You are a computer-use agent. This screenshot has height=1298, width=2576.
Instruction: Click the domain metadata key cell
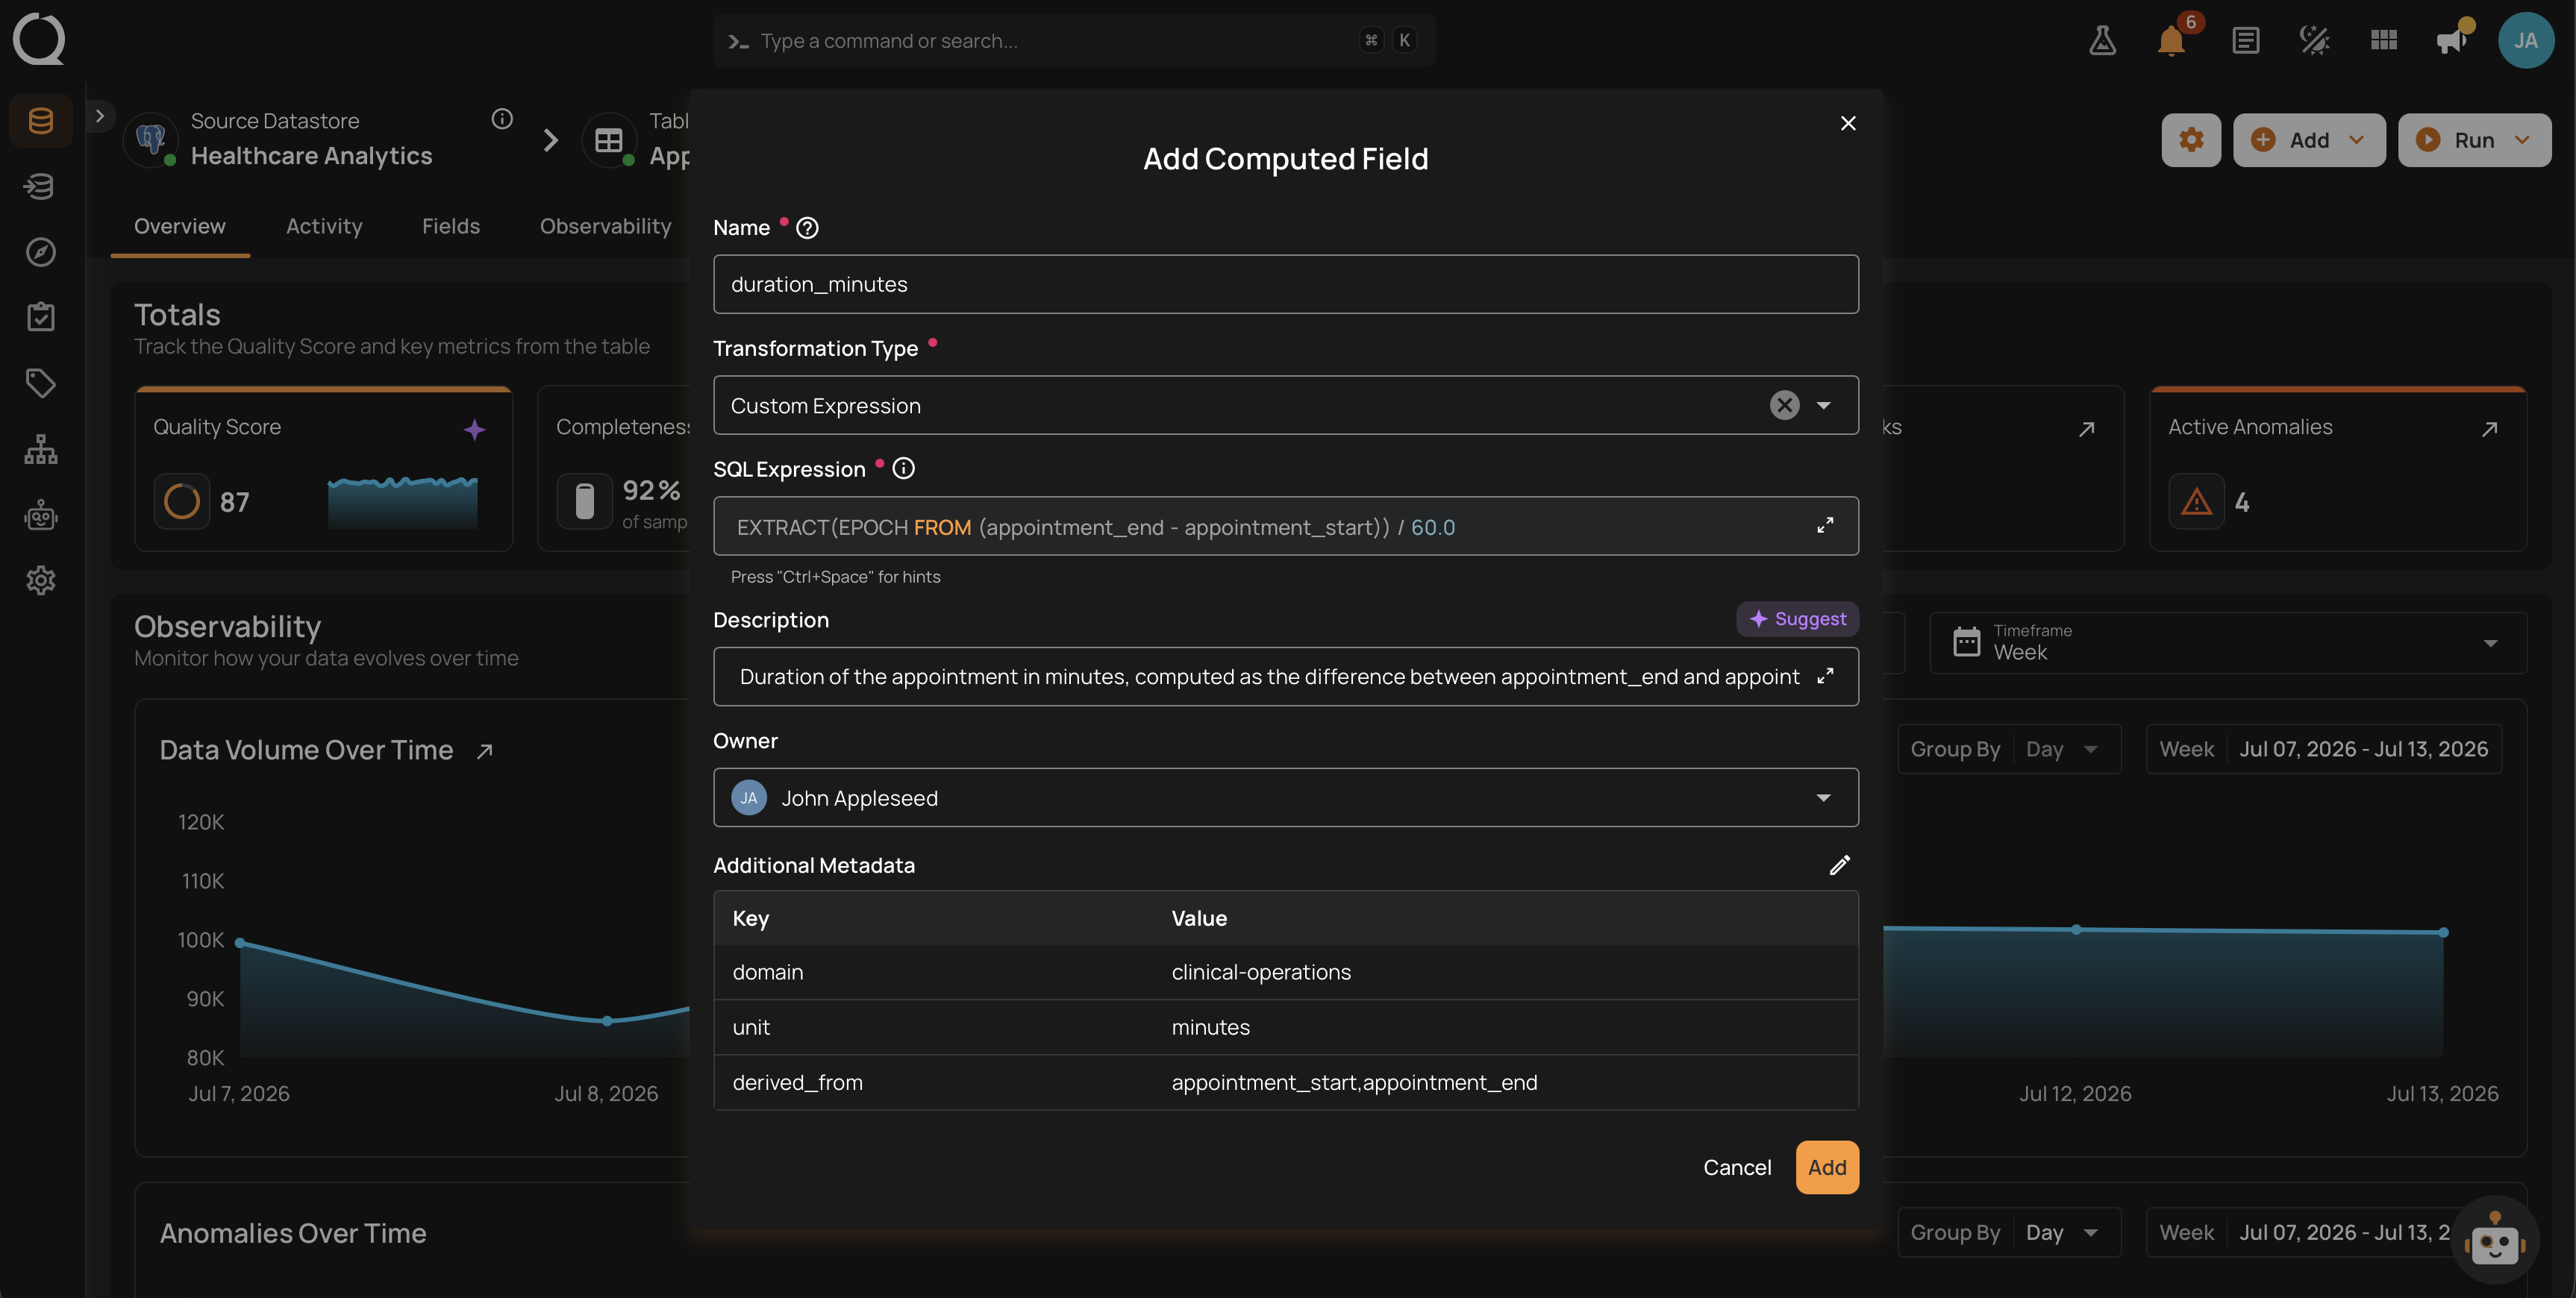click(767, 972)
